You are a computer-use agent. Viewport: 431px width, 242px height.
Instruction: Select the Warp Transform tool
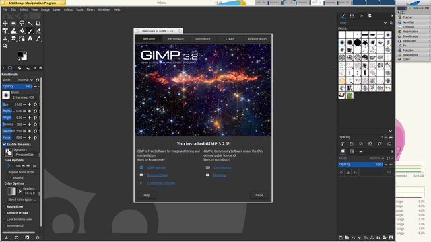[13, 31]
